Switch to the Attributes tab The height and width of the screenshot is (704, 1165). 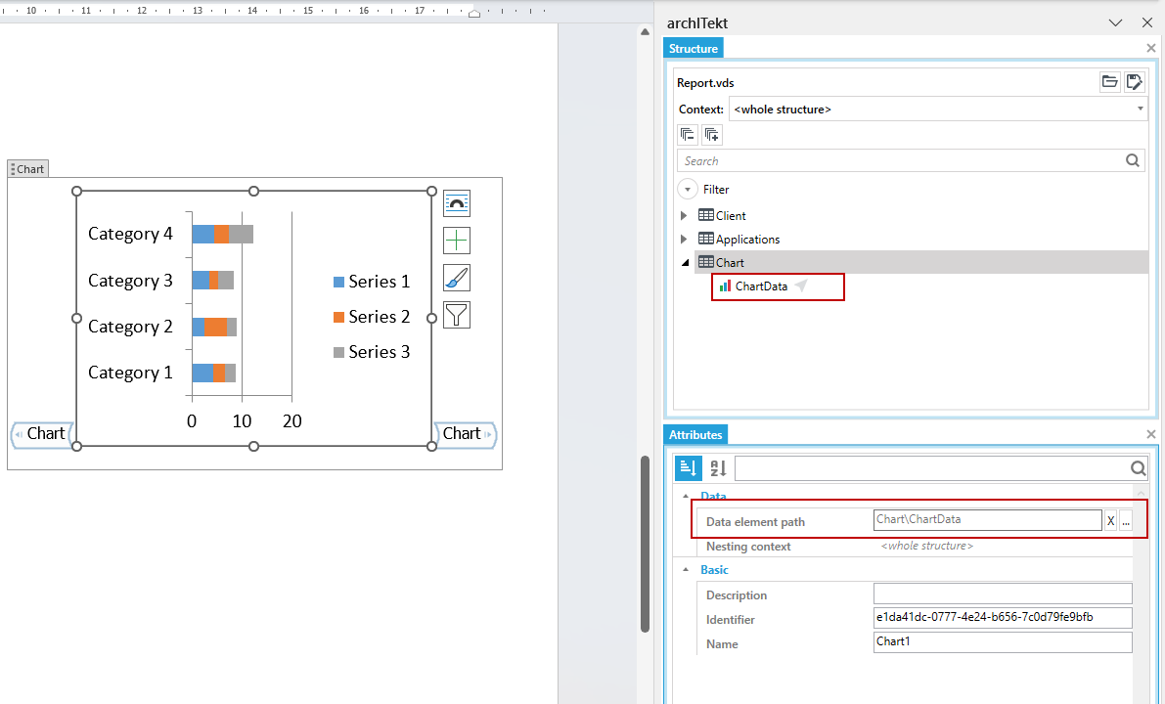tap(695, 434)
